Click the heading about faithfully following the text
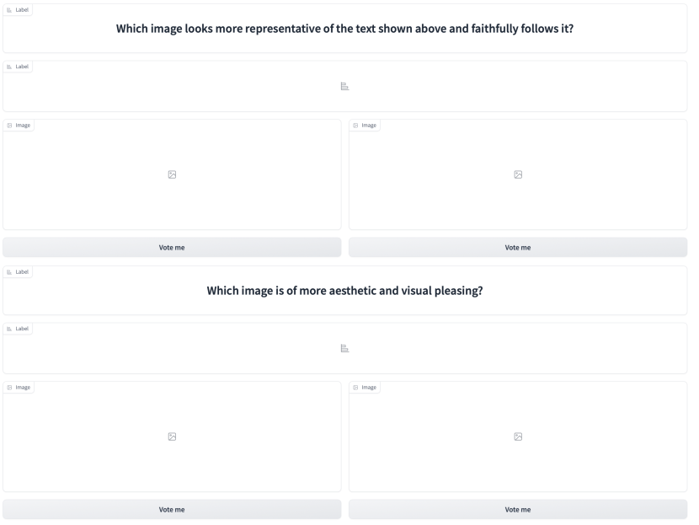 pyautogui.click(x=344, y=29)
